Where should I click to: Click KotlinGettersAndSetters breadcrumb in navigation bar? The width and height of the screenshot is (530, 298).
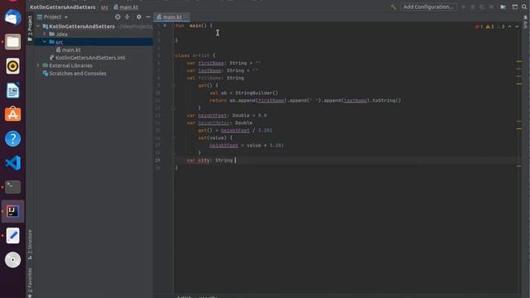tap(63, 7)
